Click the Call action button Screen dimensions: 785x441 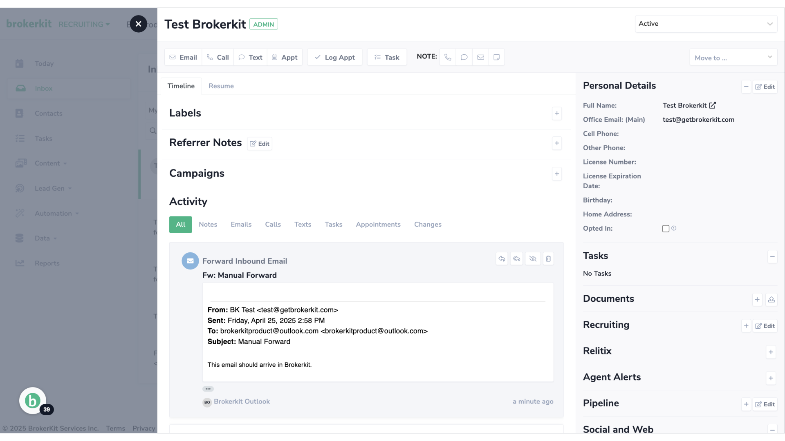218,57
